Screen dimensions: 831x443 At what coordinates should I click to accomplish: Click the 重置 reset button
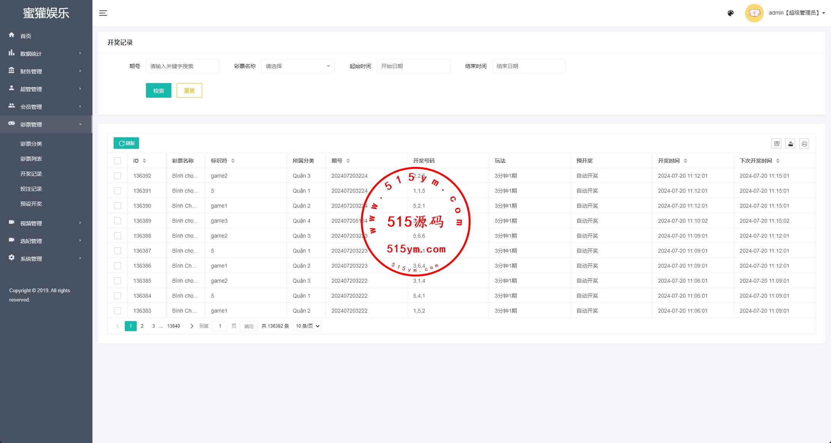[189, 91]
